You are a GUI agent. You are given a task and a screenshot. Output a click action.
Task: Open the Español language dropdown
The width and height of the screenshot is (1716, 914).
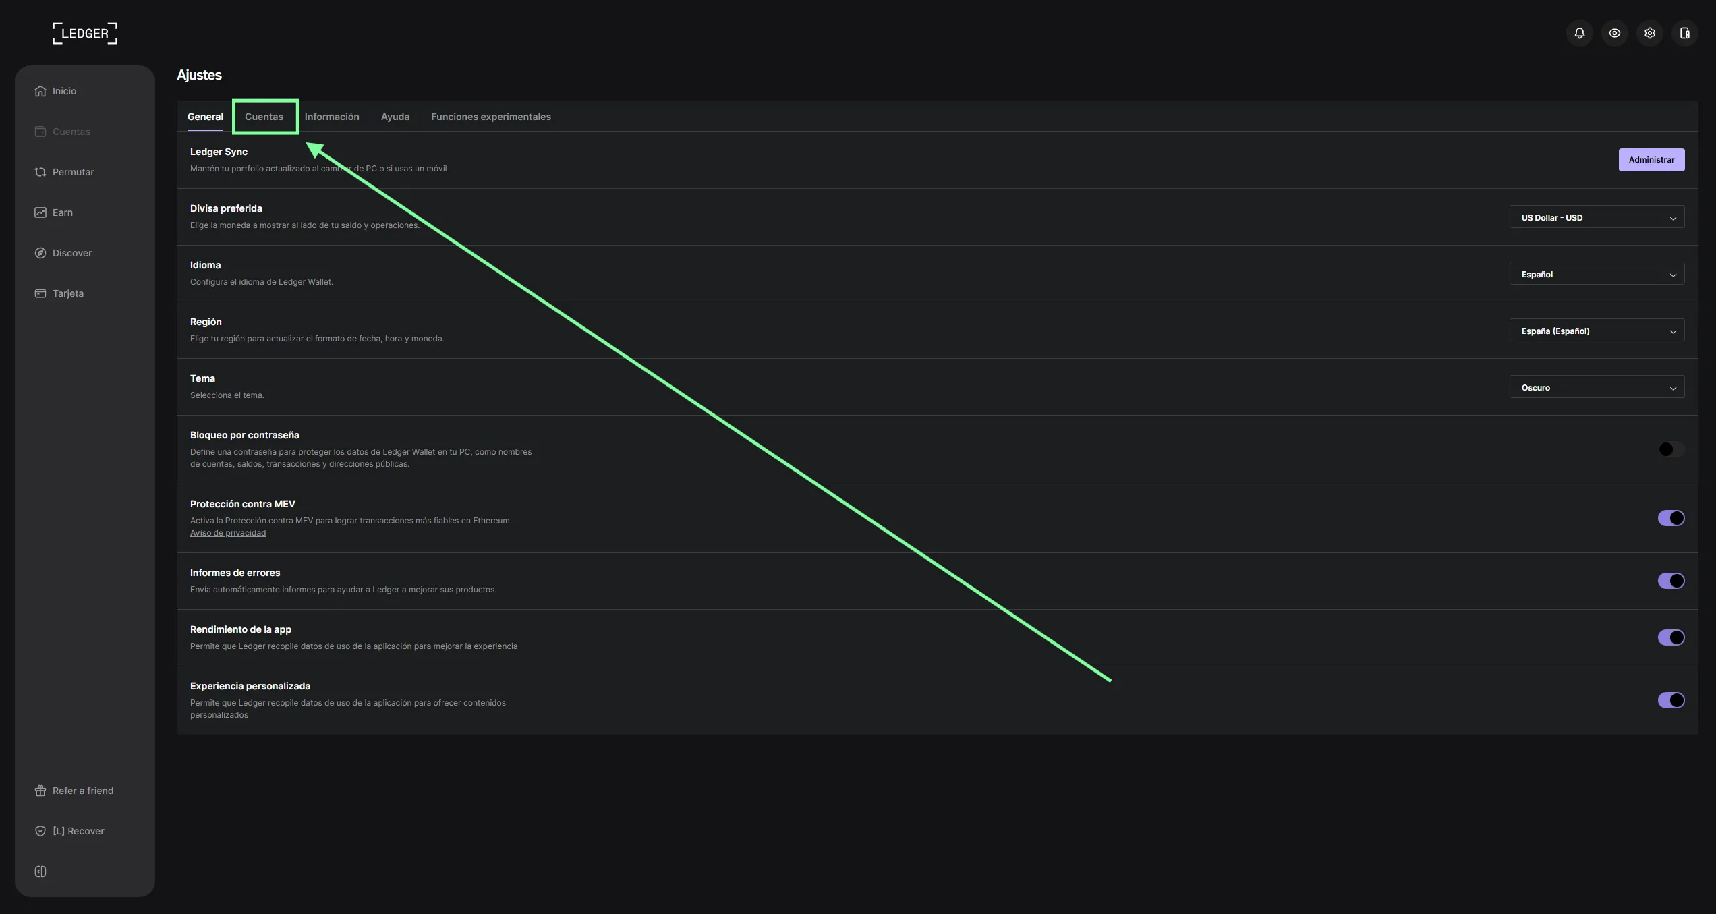click(x=1597, y=274)
